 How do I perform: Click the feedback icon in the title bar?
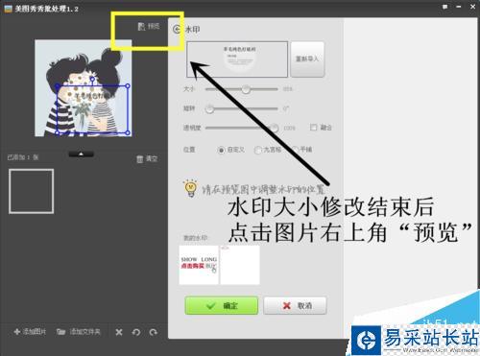(445, 7)
